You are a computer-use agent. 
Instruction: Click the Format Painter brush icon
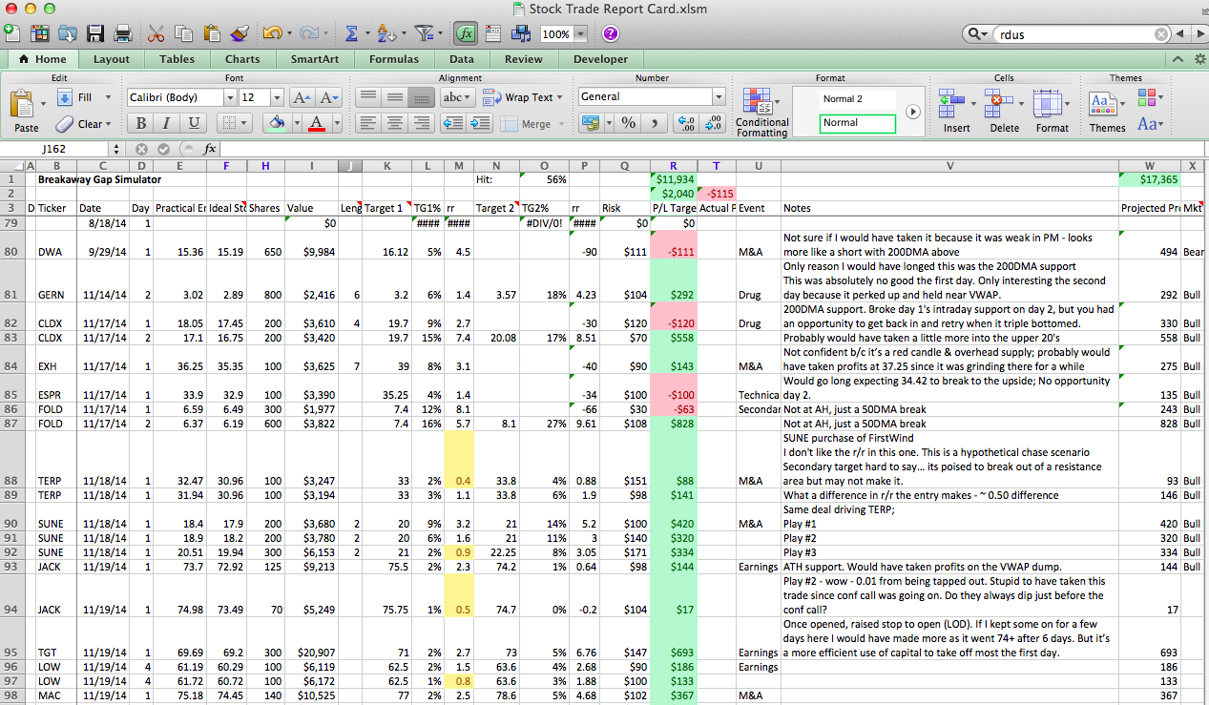coord(239,33)
